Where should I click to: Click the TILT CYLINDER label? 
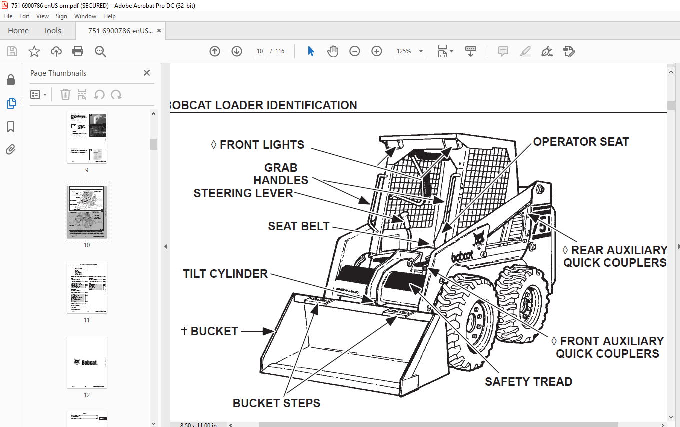pyautogui.click(x=225, y=274)
